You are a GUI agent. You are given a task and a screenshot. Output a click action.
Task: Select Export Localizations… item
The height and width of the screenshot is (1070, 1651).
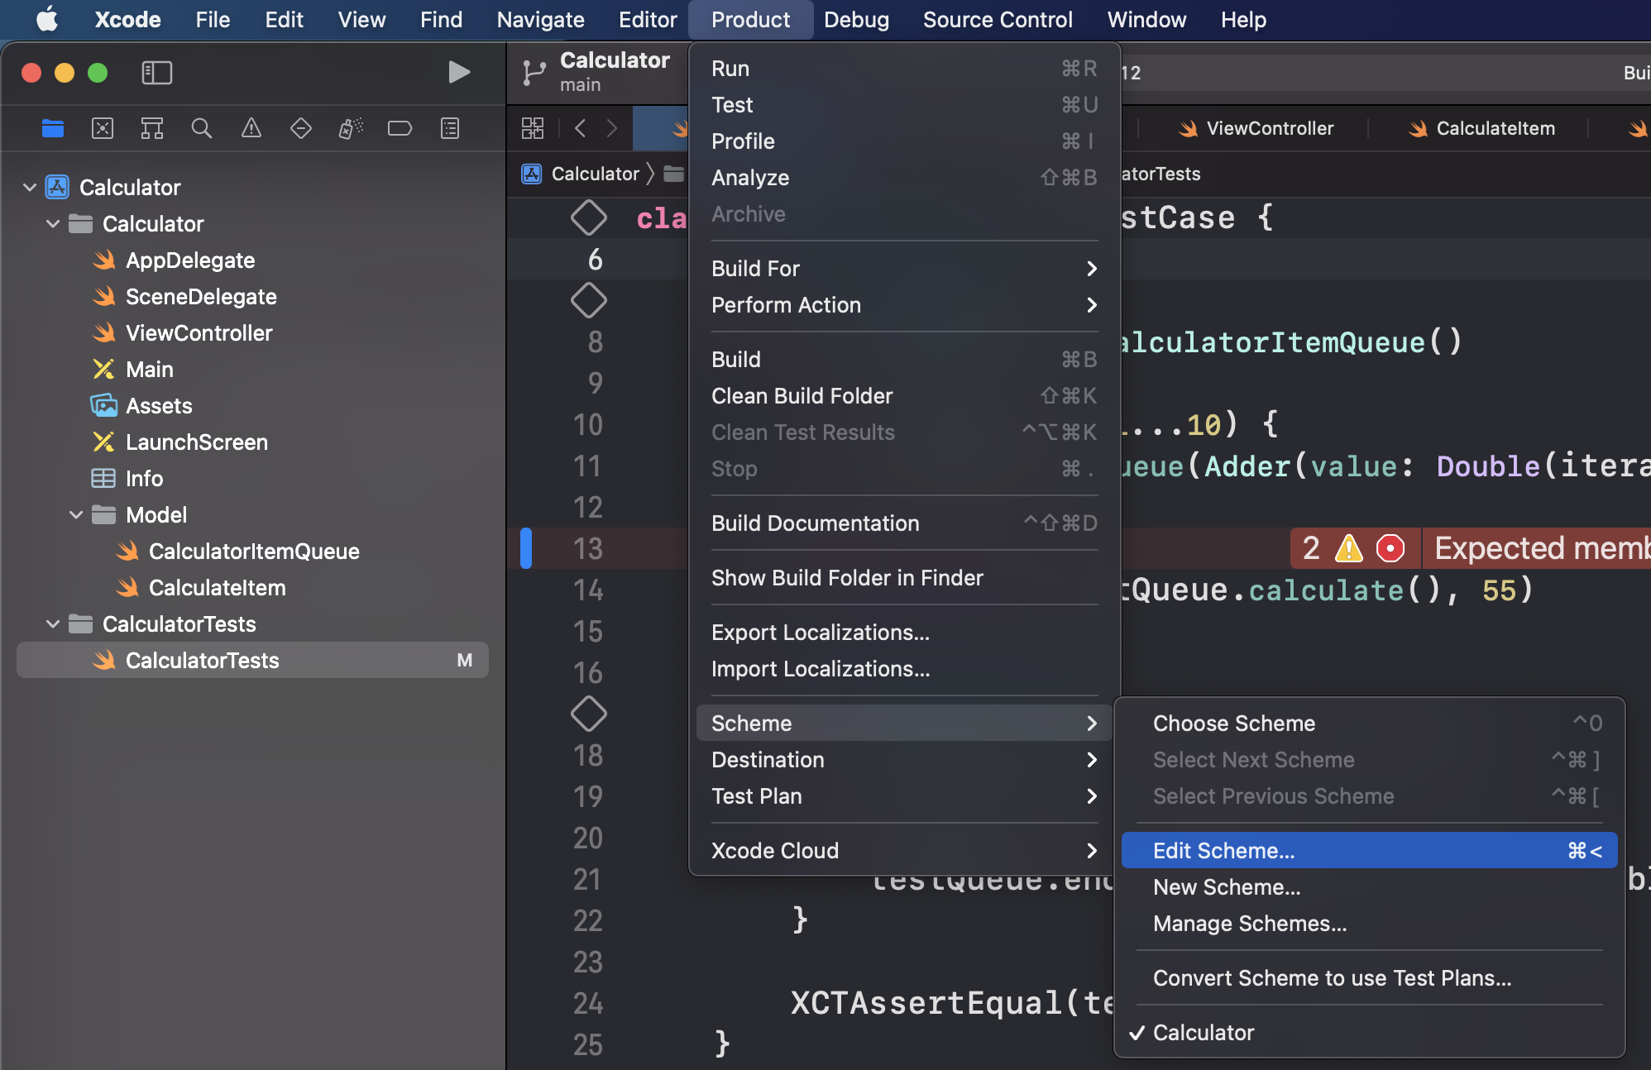904,633
